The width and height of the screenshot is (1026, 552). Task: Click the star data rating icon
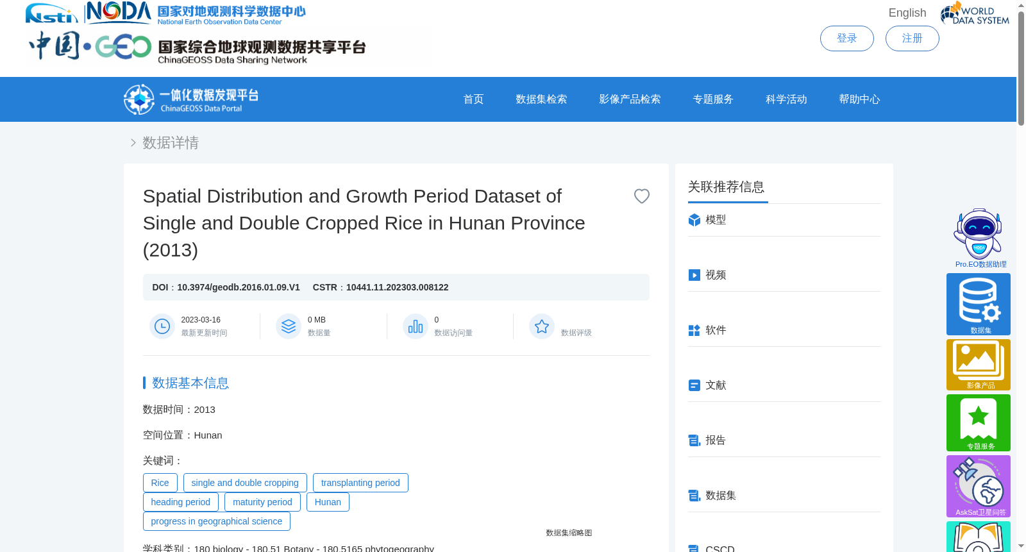(542, 326)
